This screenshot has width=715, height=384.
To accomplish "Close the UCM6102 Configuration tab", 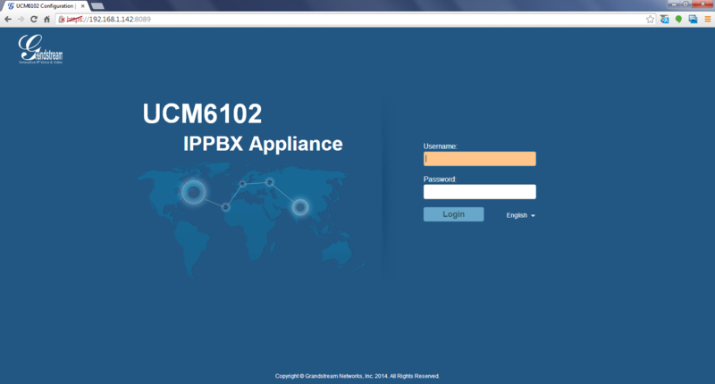I will [80, 5].
